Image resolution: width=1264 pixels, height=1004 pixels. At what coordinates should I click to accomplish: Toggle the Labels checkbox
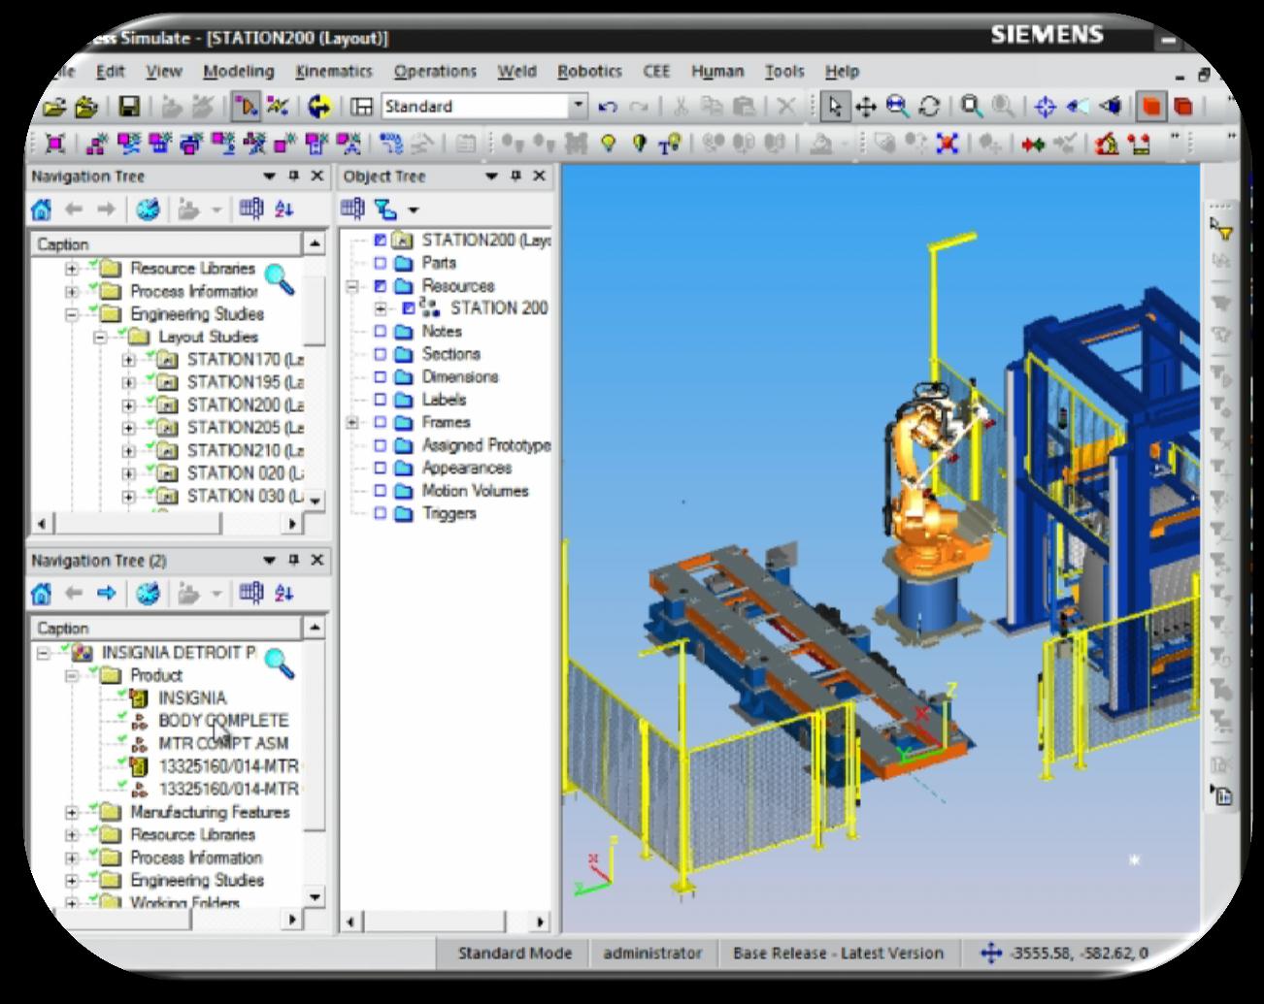point(381,400)
